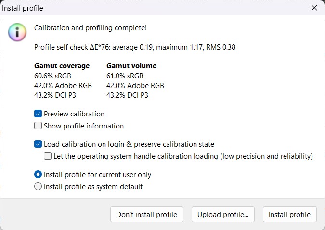Click the Gamut coverage heading
The height and width of the screenshot is (230, 325).
[x=62, y=66]
